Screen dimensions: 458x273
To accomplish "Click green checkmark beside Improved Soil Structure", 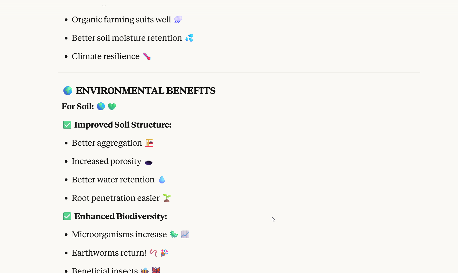I will [x=67, y=125].
